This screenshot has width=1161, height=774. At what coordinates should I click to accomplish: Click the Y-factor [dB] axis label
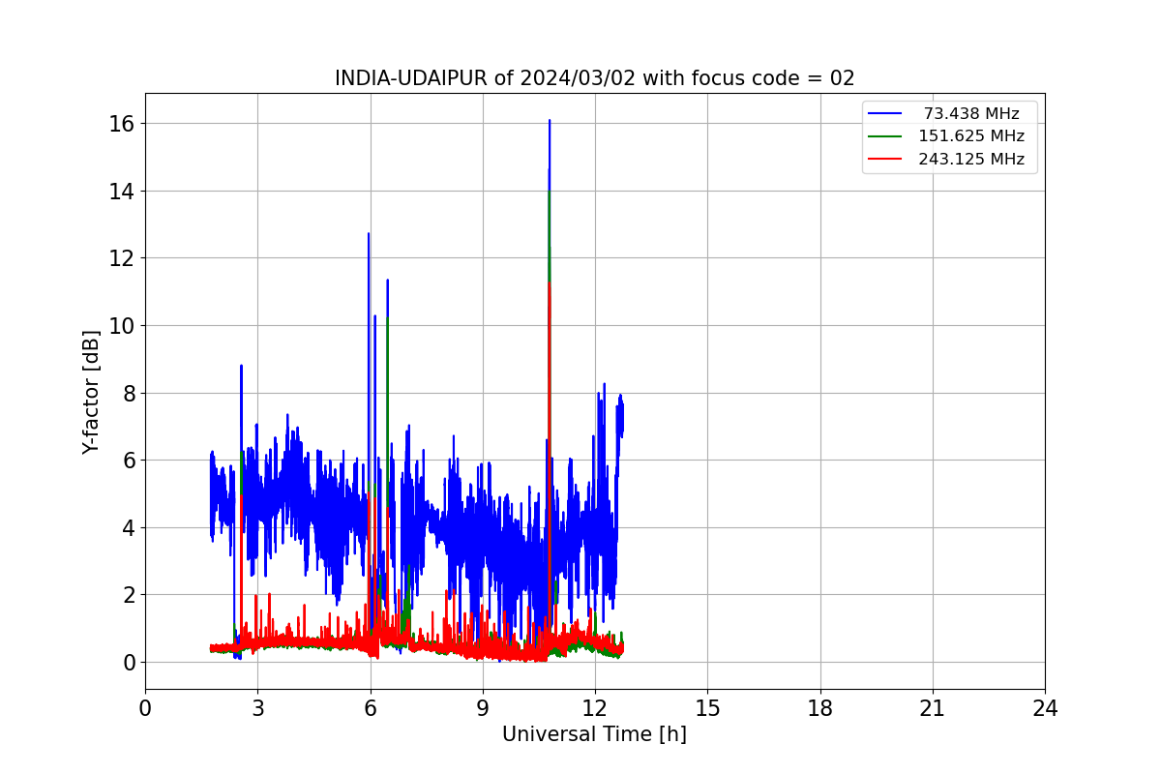click(91, 392)
